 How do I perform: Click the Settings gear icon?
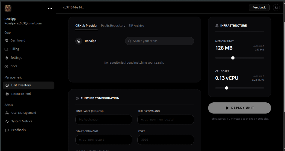click(7, 58)
